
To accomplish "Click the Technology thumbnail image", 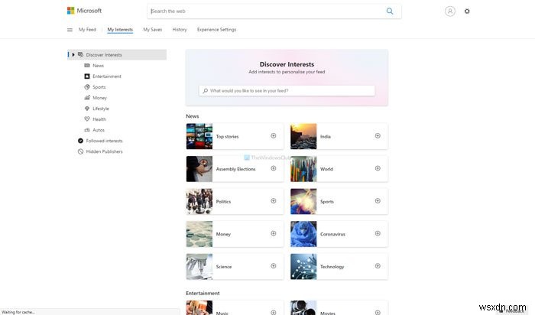I will (303, 267).
